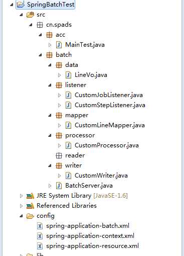This screenshot has height=256, width=184.
Task: Click the config folder icon
Action: (30, 216)
